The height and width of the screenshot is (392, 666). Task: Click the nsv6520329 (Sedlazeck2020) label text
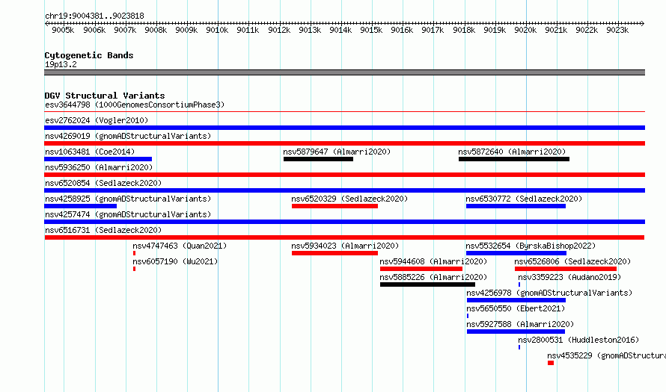pyautogui.click(x=349, y=199)
